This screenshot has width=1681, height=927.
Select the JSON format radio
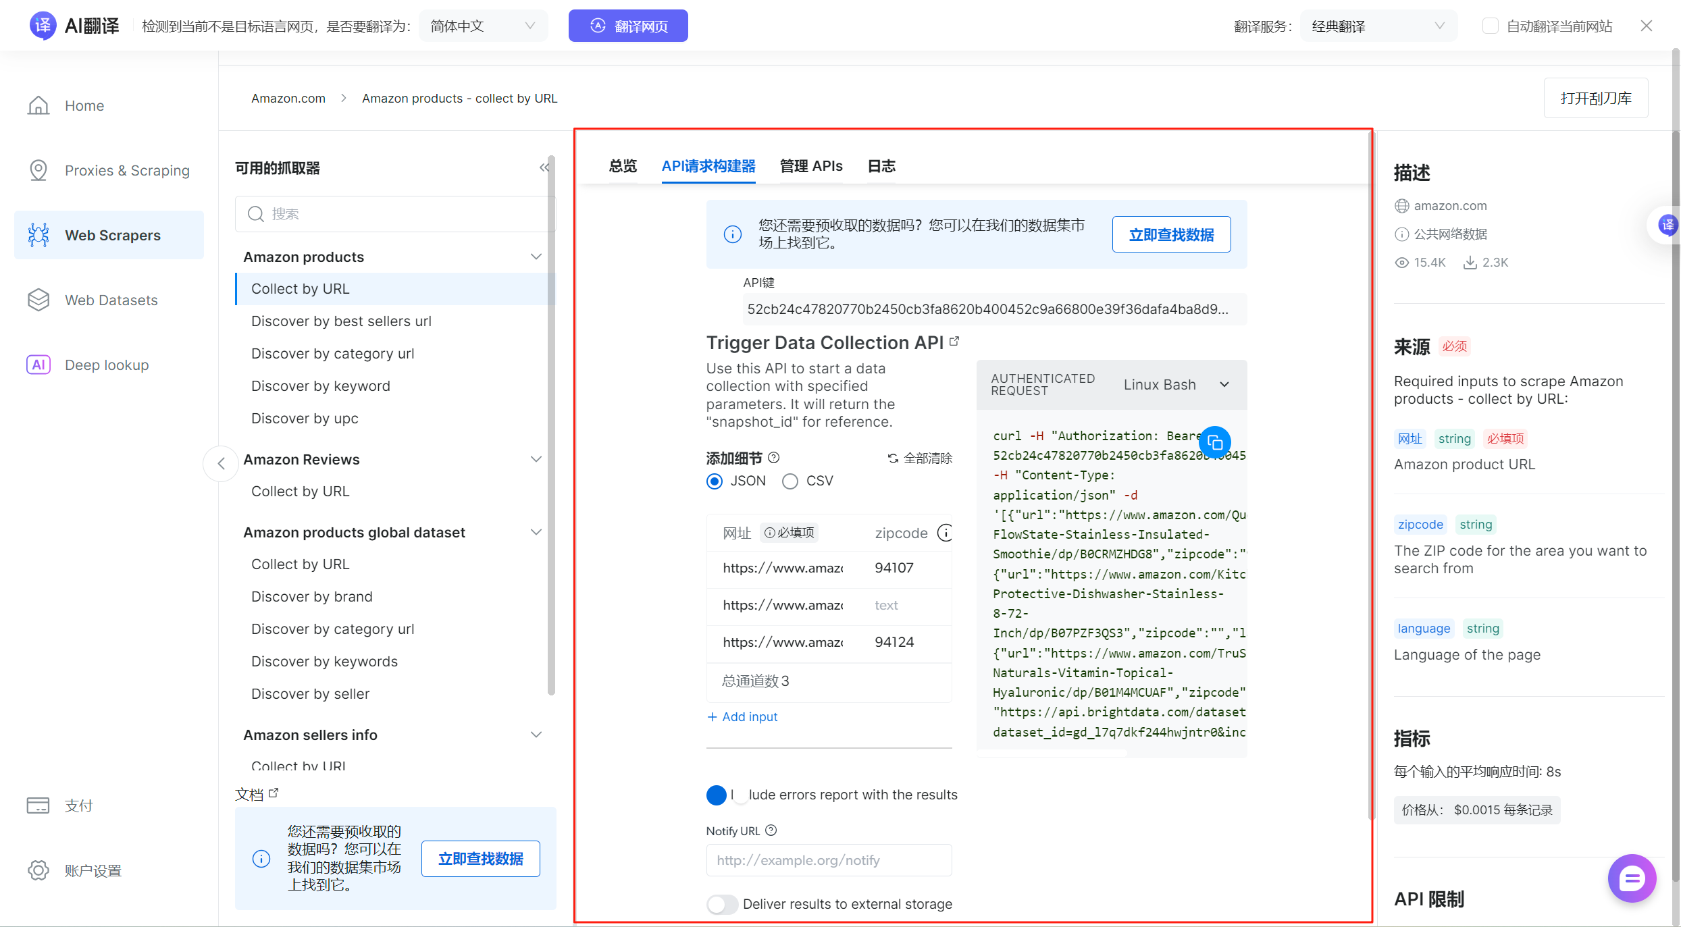(x=715, y=481)
